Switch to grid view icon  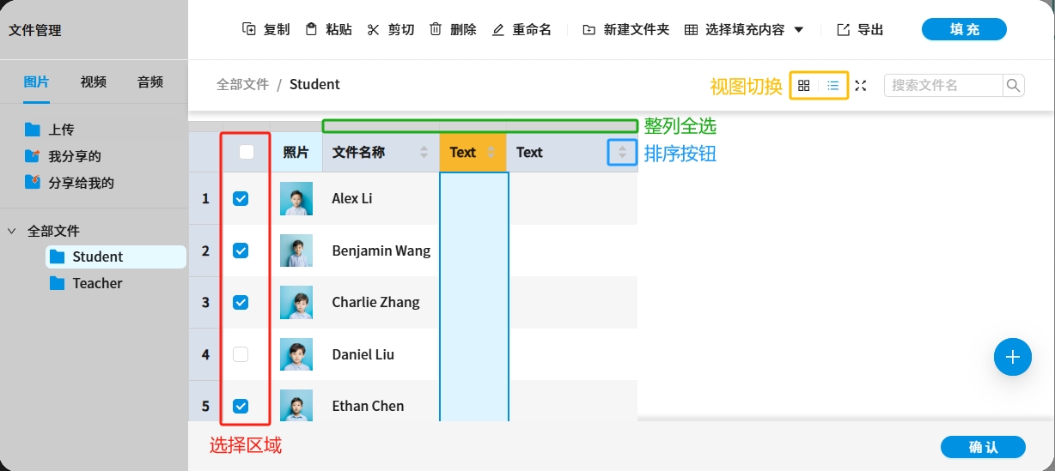click(x=804, y=85)
